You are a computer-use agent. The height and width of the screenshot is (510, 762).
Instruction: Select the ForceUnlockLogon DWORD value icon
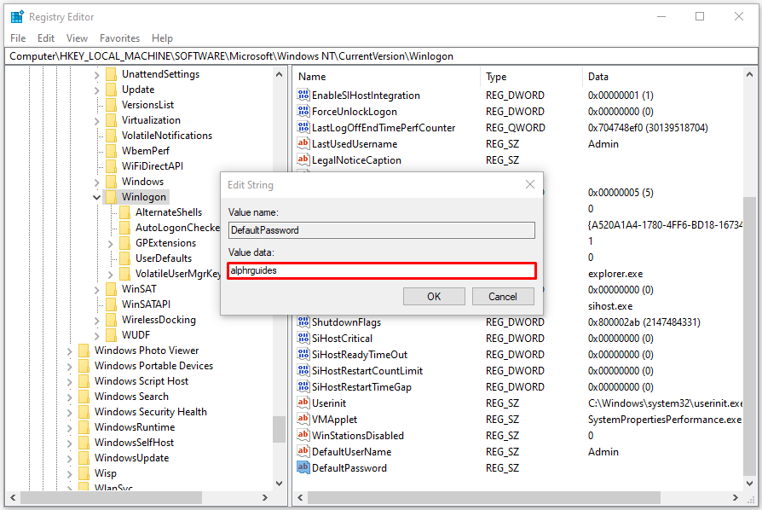pyautogui.click(x=303, y=112)
